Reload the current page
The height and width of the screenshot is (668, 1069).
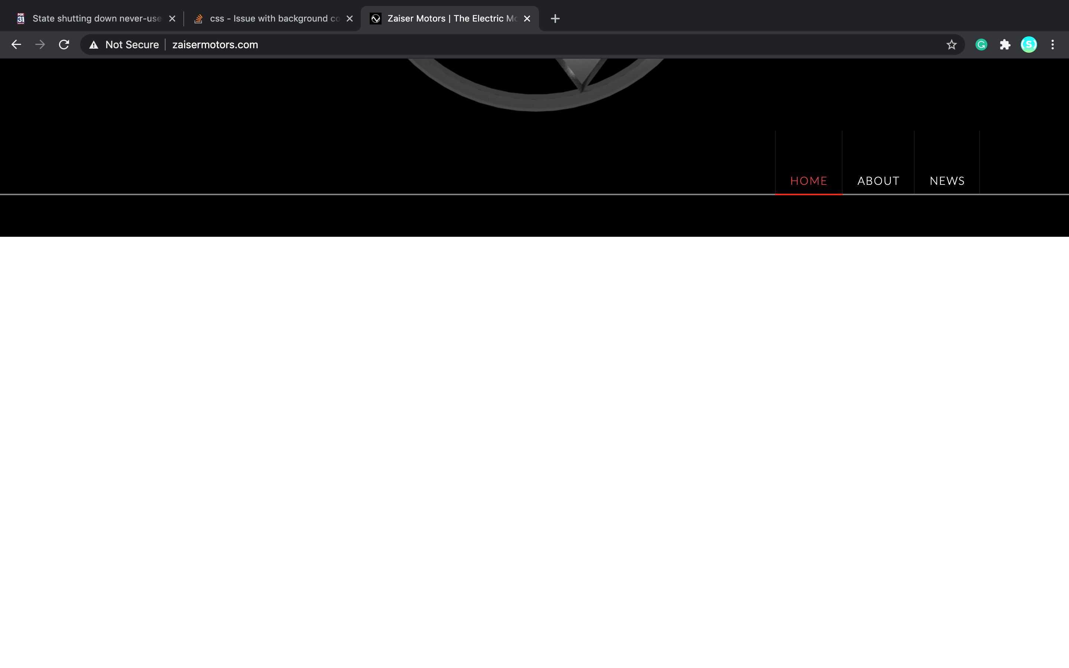pos(64,45)
